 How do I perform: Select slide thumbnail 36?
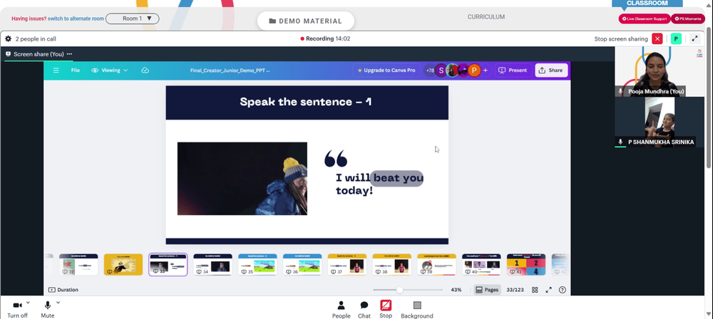302,264
